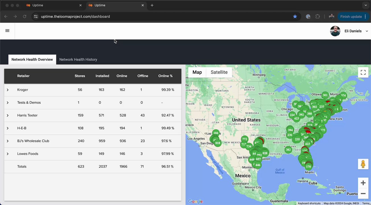Expand the Harris Teeter row
The height and width of the screenshot is (205, 371).
point(8,115)
